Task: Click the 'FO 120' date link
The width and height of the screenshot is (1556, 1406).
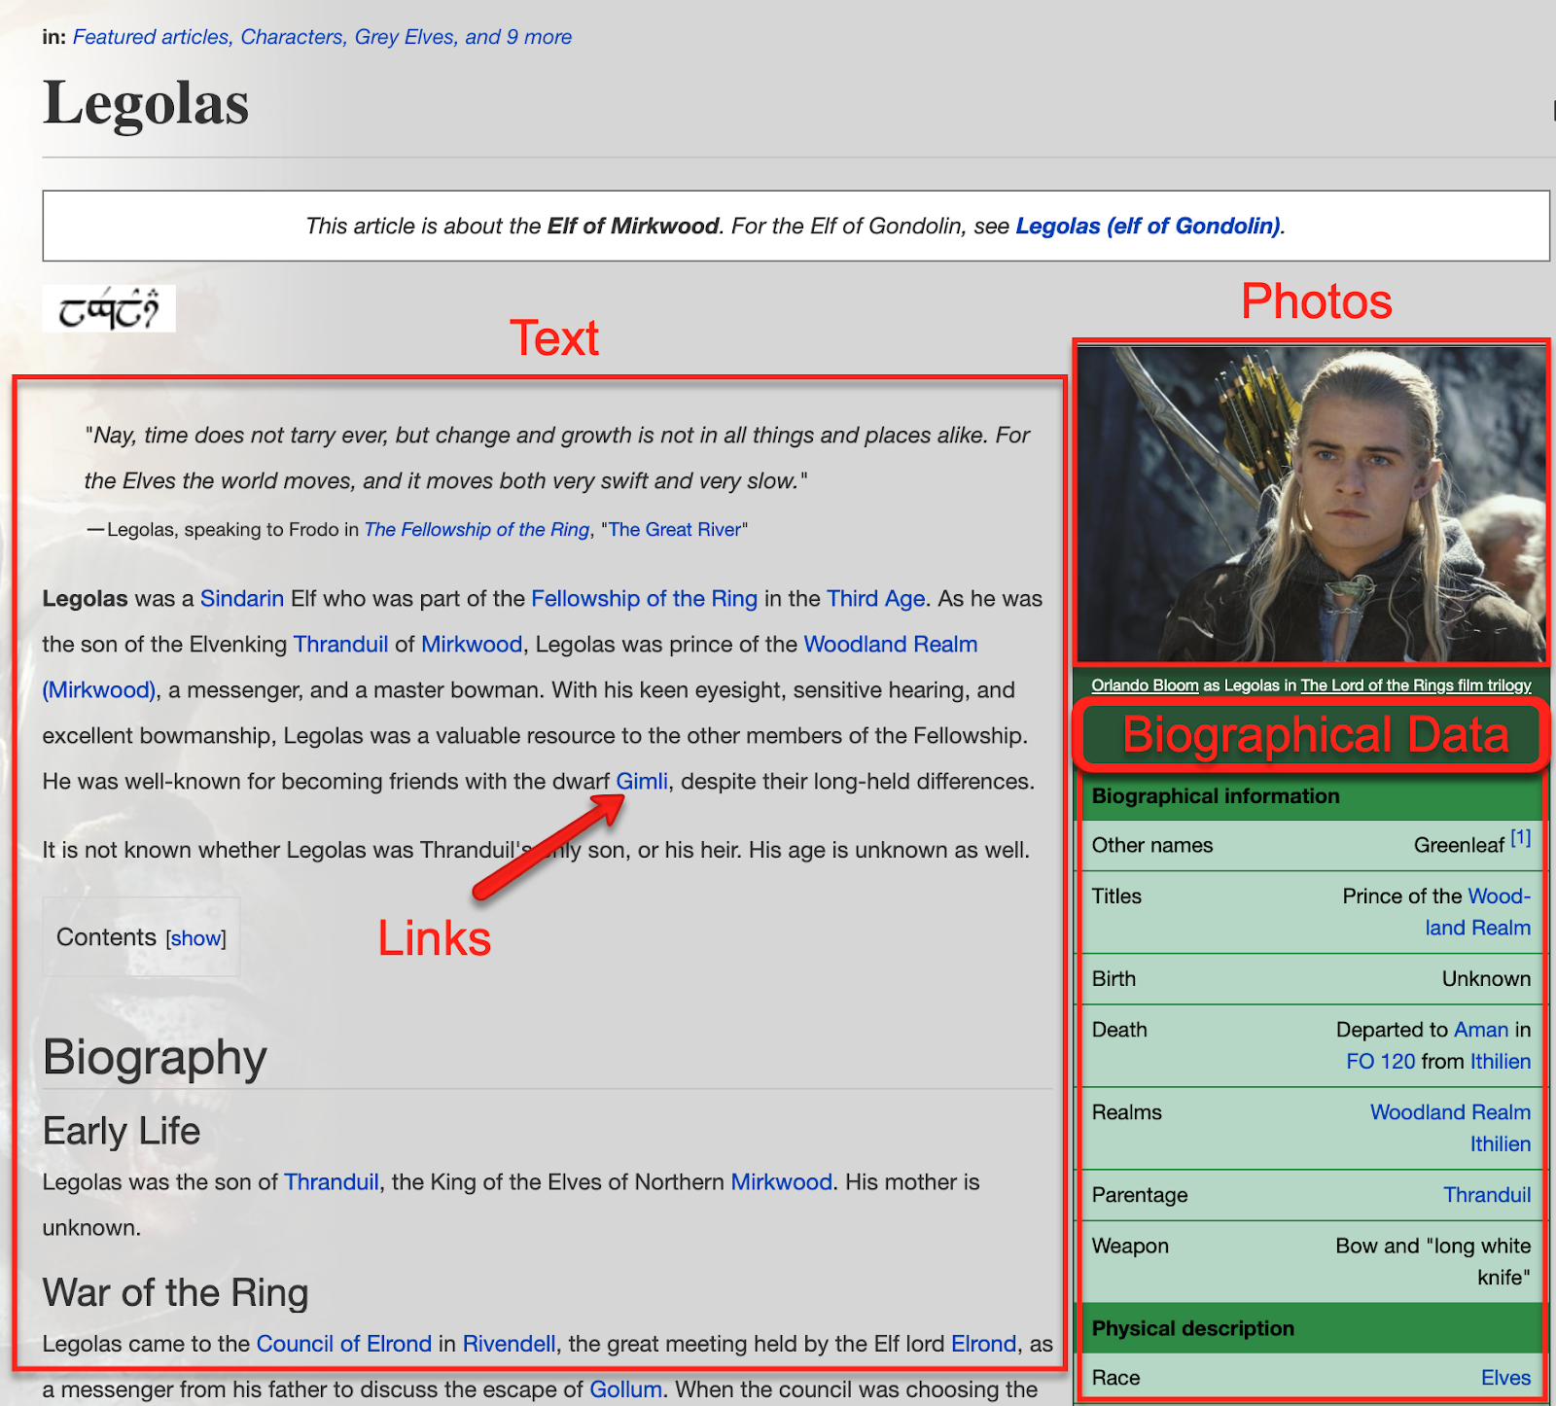Action: [x=1380, y=1062]
